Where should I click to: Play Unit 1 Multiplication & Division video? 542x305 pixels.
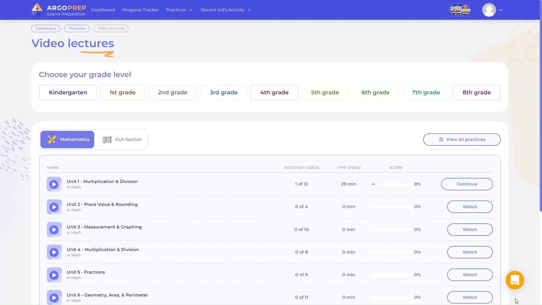click(54, 184)
